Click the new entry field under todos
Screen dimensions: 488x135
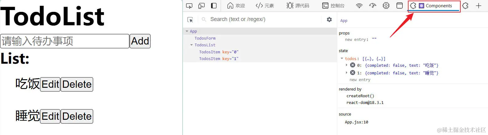360,80
